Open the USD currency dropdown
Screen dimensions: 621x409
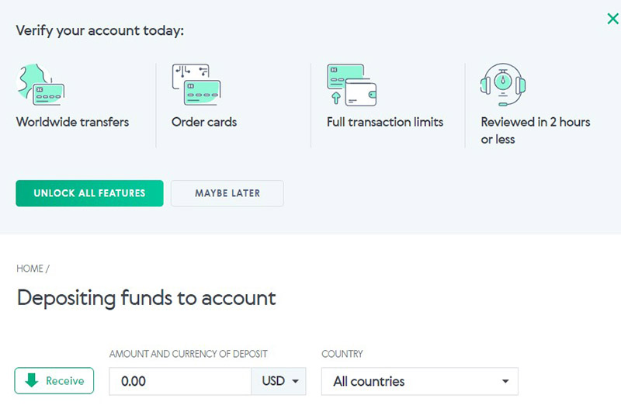pyautogui.click(x=279, y=381)
